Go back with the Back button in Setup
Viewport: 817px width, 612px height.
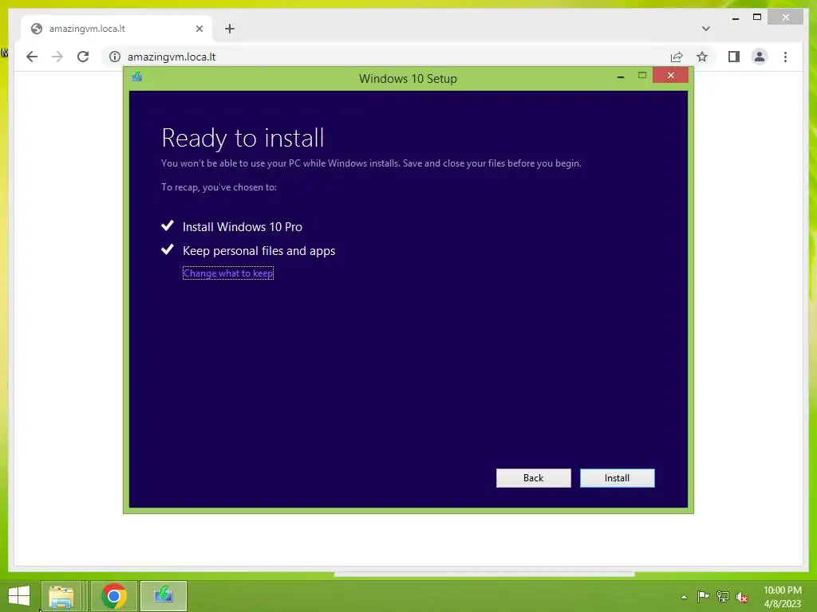pyautogui.click(x=533, y=478)
